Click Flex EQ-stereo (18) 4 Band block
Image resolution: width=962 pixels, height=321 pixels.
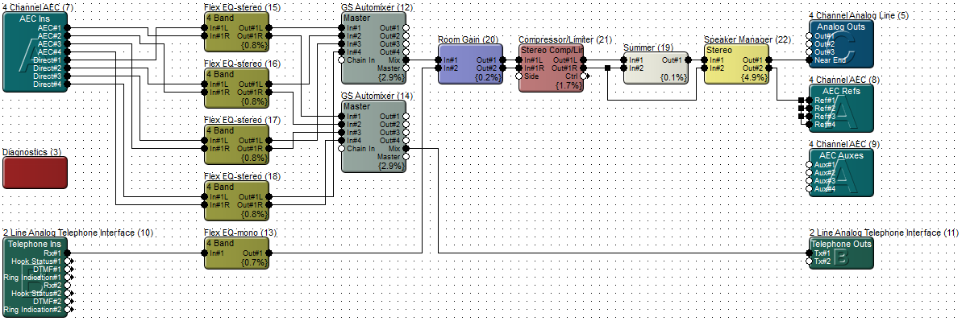pyautogui.click(x=236, y=200)
